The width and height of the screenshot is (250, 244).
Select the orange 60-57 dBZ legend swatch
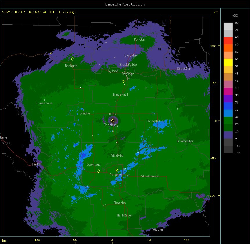click(x=228, y=48)
